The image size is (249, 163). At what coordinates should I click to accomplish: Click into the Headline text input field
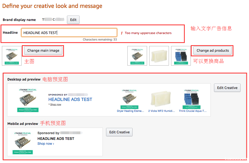[x=69, y=33]
